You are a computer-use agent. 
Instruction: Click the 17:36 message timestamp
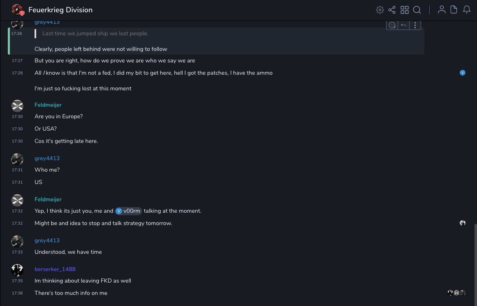point(17,293)
